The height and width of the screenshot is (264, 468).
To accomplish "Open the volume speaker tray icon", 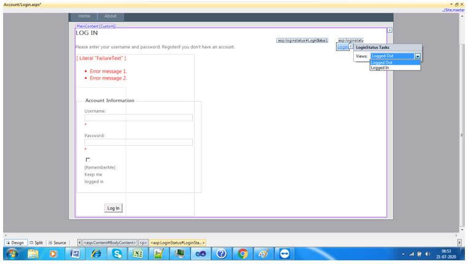I will point(427,254).
